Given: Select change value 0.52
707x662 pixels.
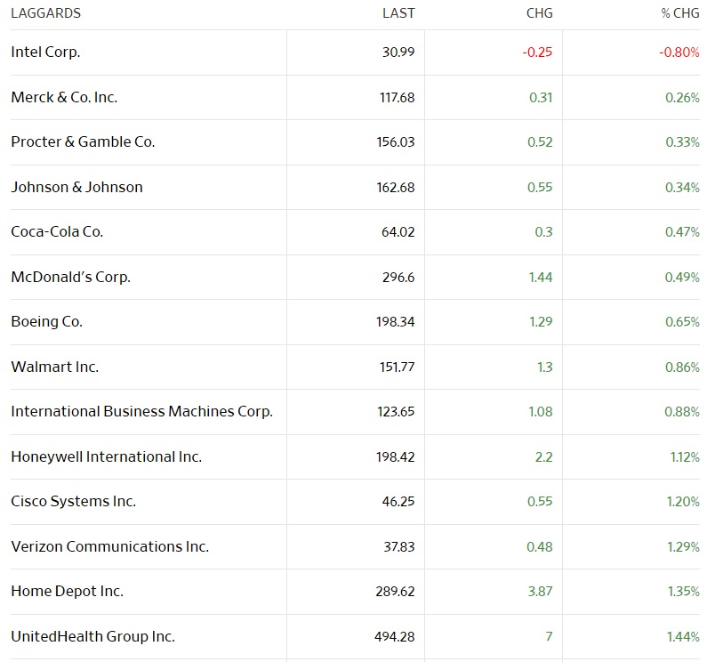Looking at the screenshot, I should point(540,141).
